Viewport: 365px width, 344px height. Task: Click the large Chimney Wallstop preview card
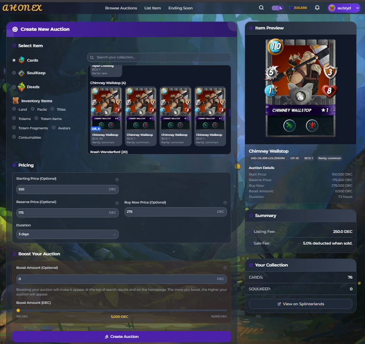point(300,88)
